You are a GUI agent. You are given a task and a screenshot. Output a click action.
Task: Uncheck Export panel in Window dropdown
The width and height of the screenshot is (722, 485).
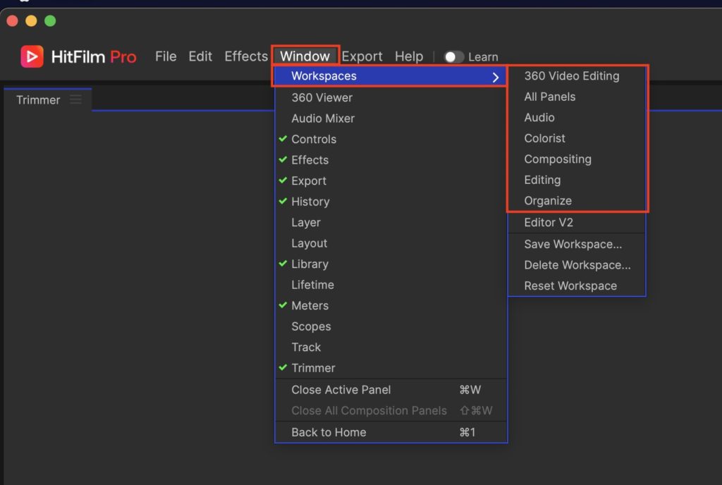point(391,181)
